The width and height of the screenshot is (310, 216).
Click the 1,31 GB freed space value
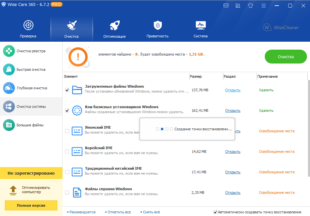(x=196, y=54)
